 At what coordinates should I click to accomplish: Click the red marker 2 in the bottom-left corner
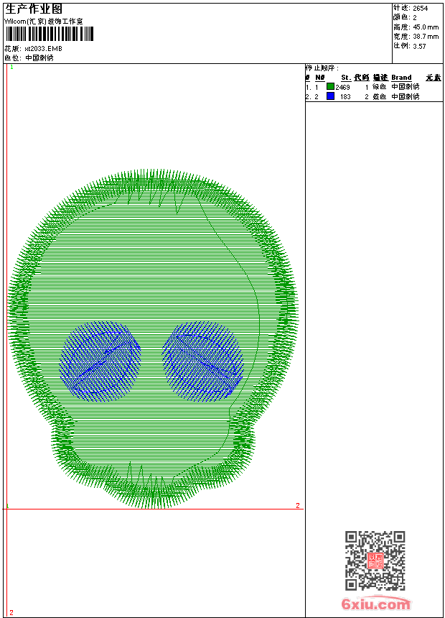tap(11, 612)
